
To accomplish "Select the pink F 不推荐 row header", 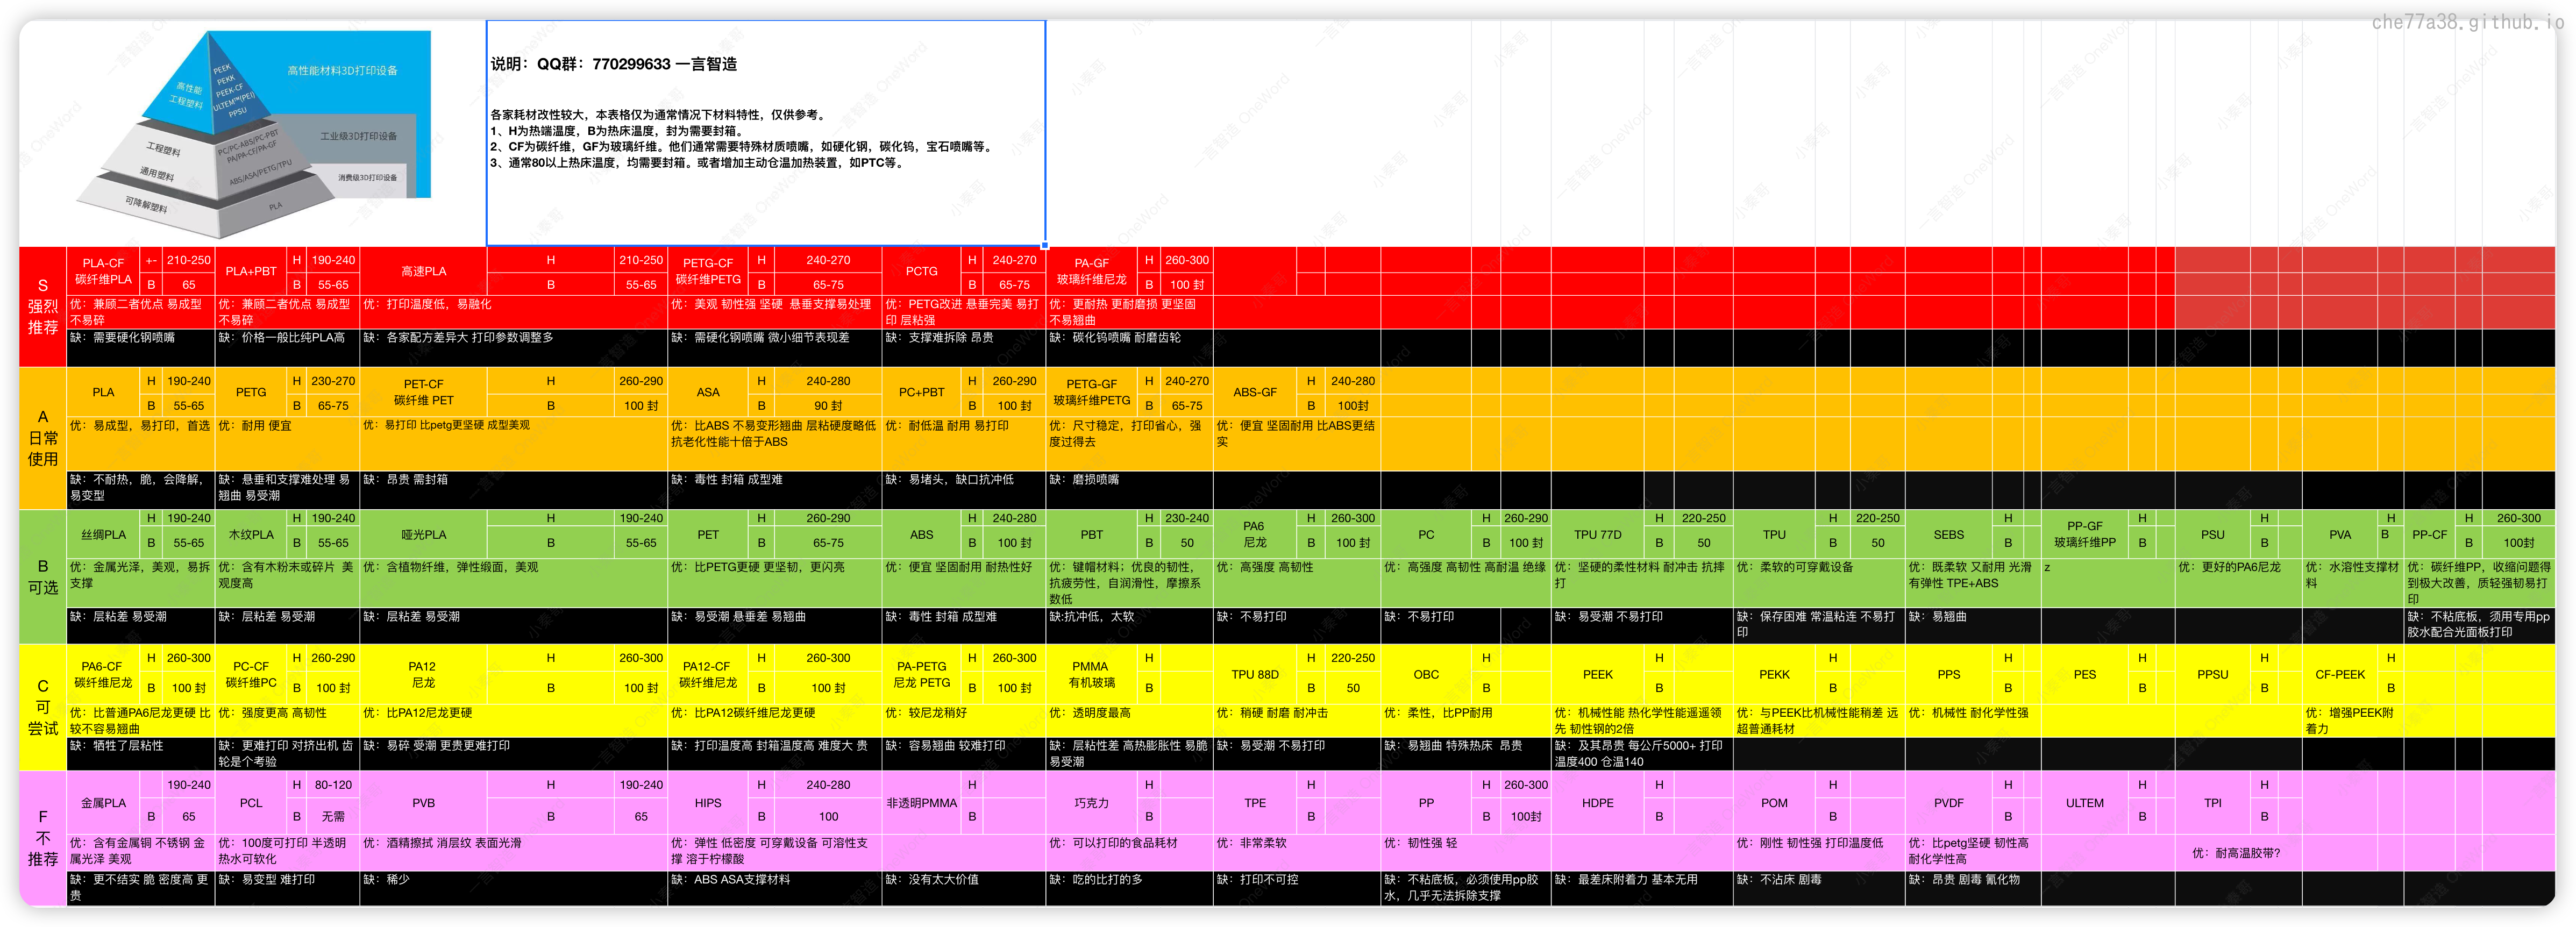I will (42, 838).
